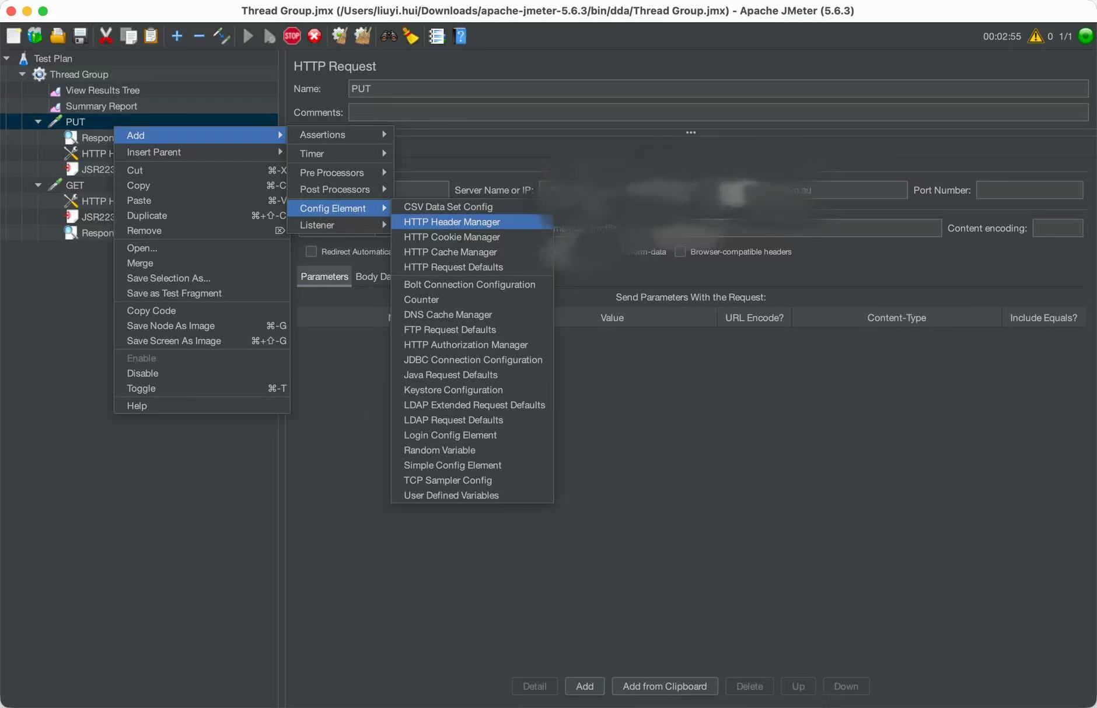Image resolution: width=1097 pixels, height=708 pixels.
Task: Click the warning triangle log icon
Action: [1035, 36]
